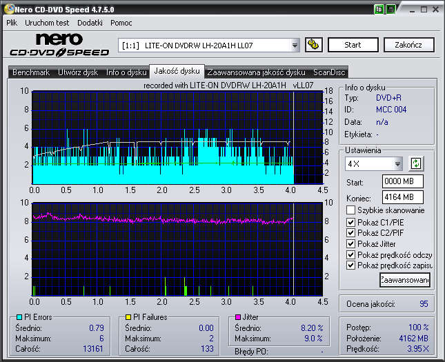Click the Koniec 4164 MB field

click(x=403, y=198)
